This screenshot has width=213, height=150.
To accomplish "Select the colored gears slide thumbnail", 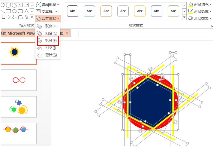I will tap(19, 107).
